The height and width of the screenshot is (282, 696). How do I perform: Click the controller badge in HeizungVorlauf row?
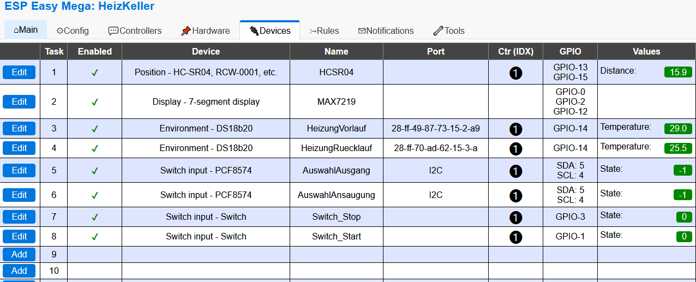pos(515,129)
